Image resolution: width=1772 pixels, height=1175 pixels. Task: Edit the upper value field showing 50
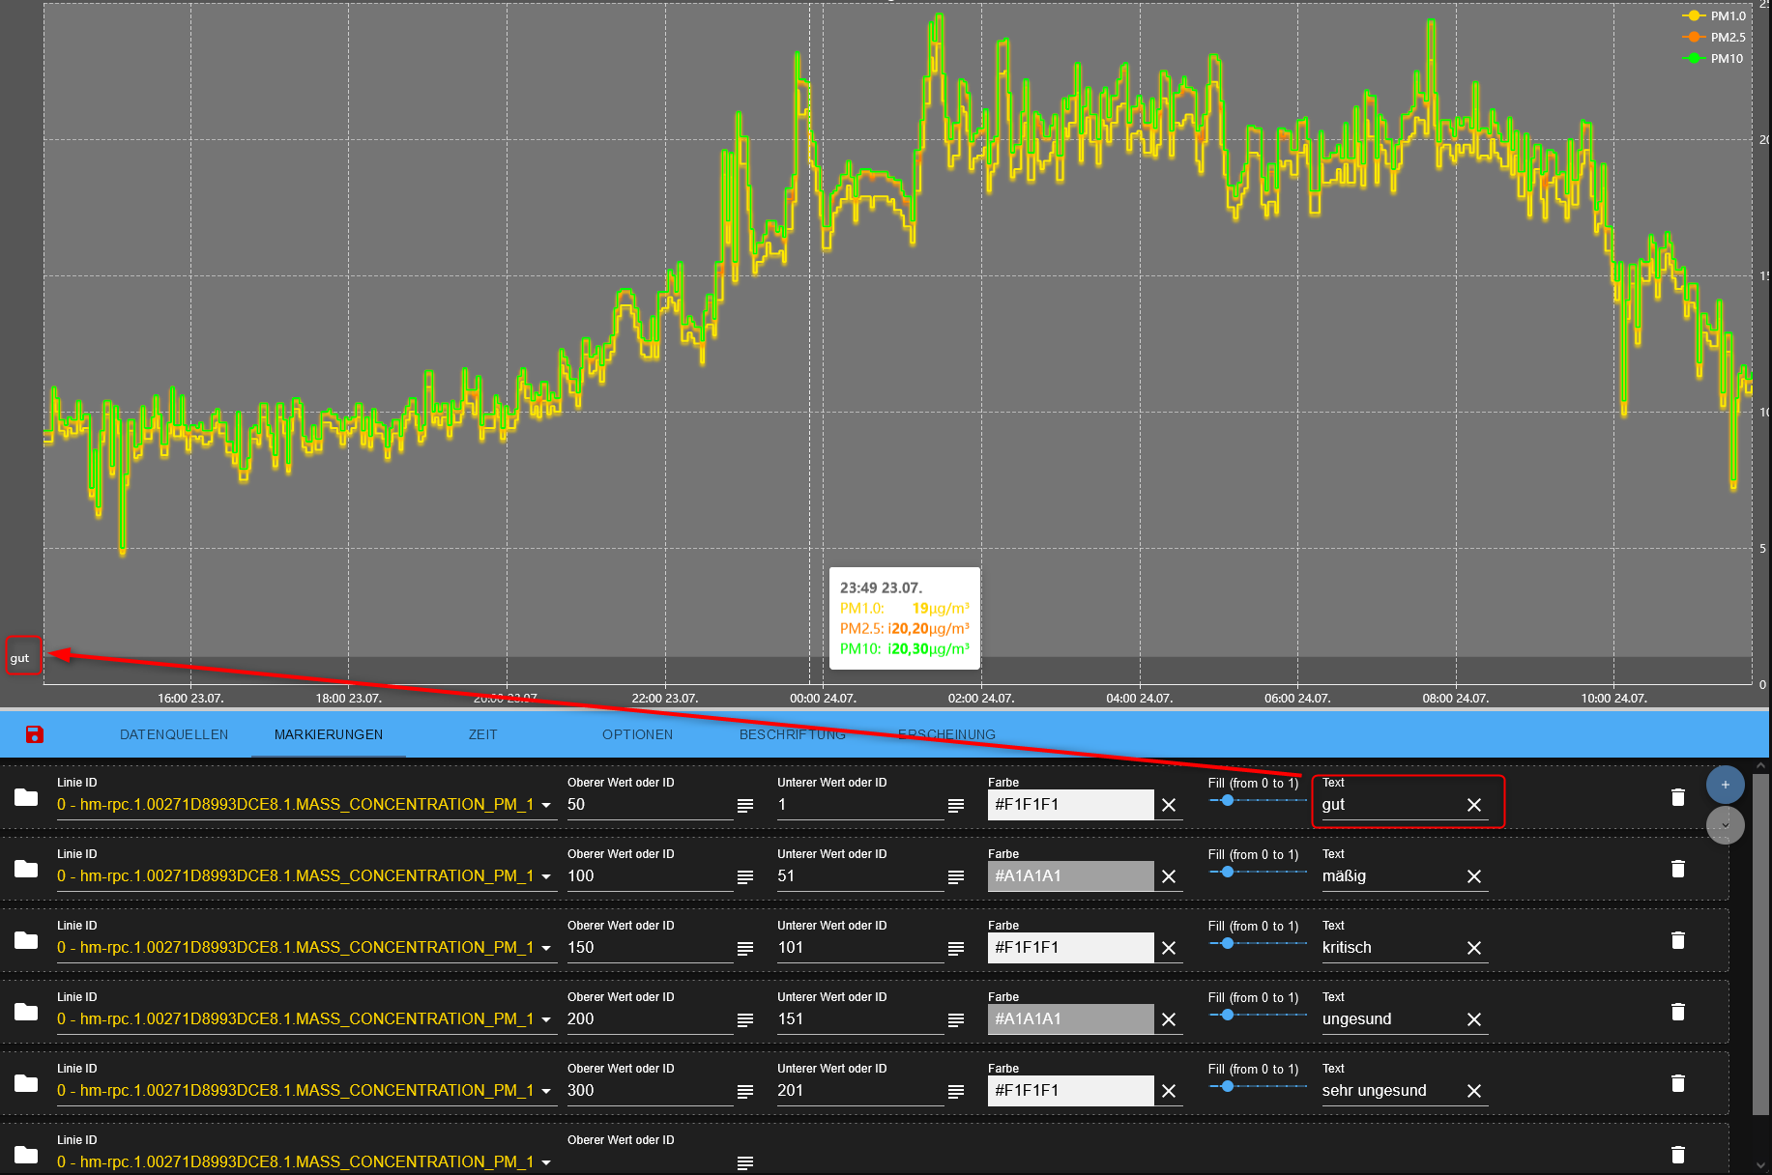650,805
